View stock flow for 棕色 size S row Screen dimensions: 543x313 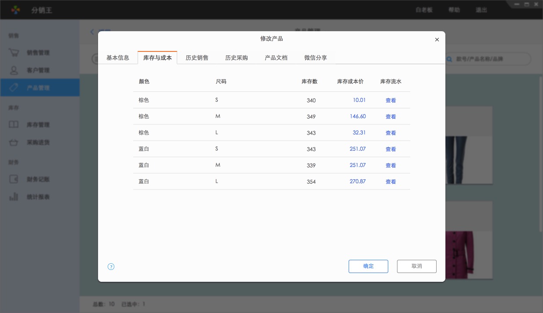(390, 100)
